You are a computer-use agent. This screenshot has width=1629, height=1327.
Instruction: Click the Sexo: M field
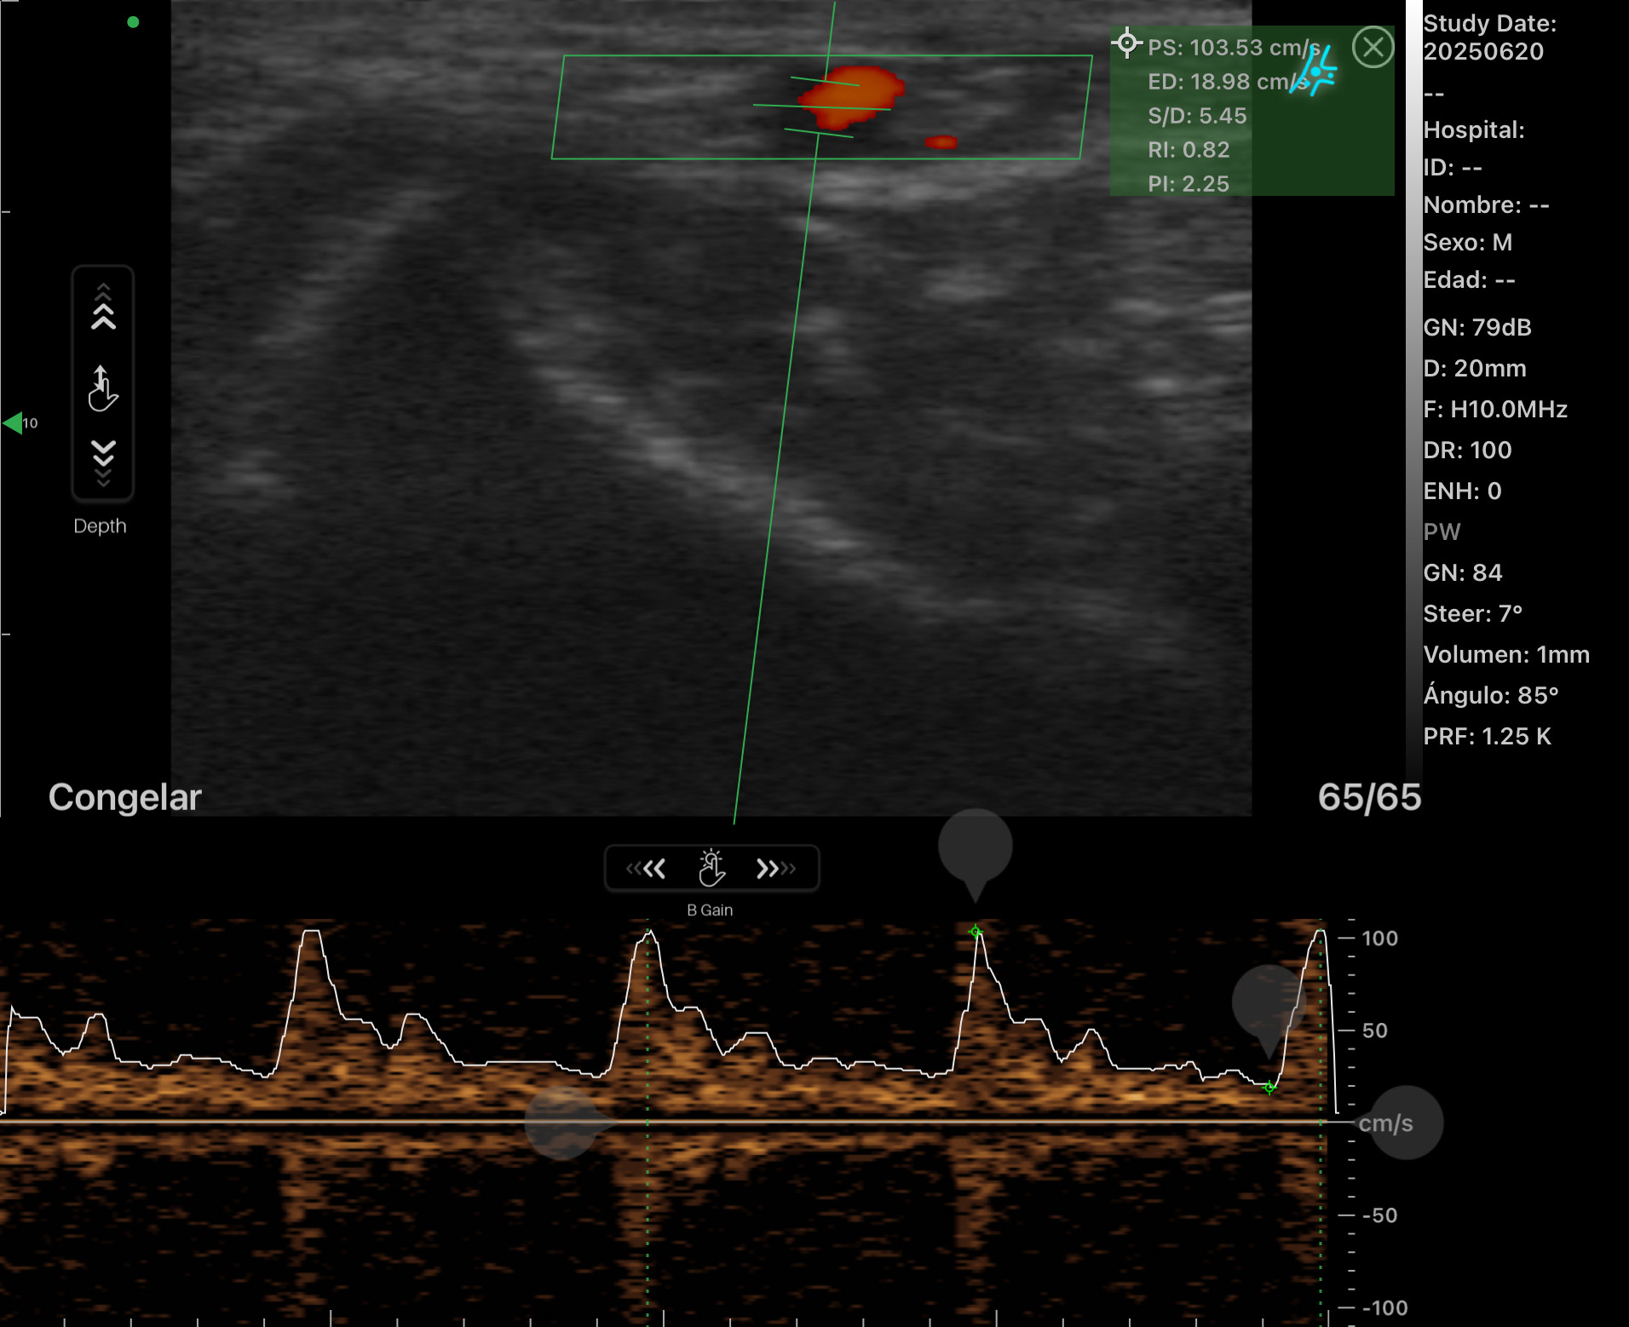tap(1468, 243)
